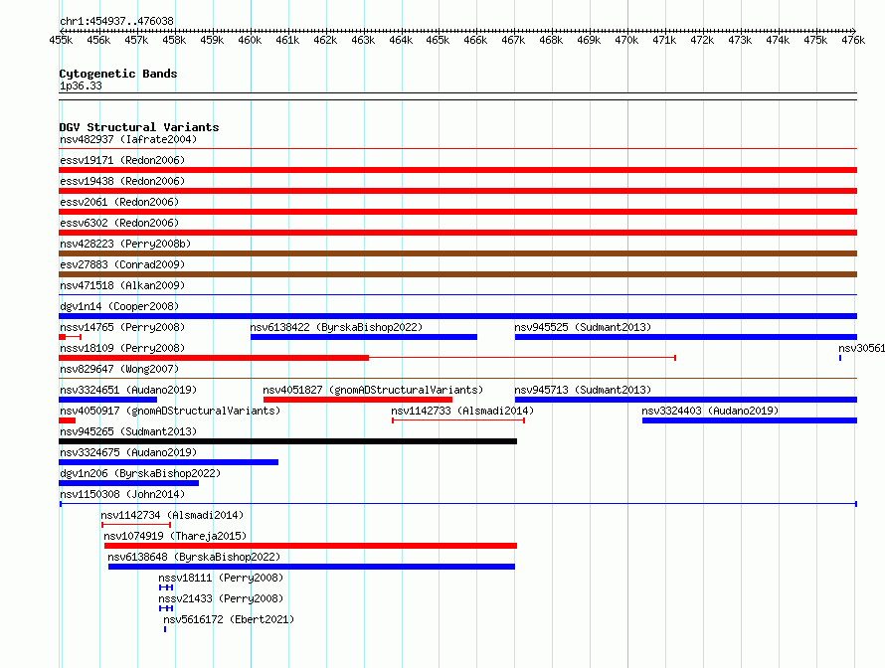885x668 pixels.
Task: Click the 473k ruler tick label
Action: click(x=740, y=40)
